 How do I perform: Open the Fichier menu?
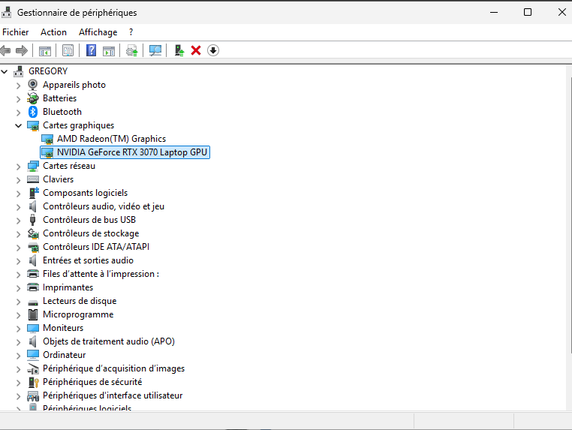tap(15, 32)
